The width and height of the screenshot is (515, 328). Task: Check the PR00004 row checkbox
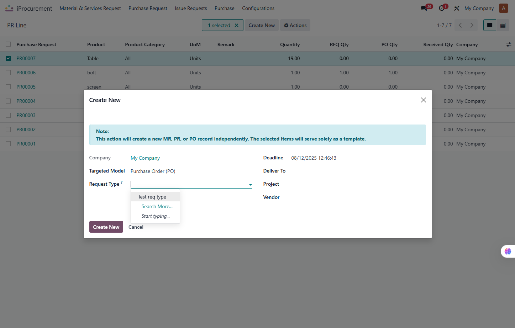click(8, 101)
